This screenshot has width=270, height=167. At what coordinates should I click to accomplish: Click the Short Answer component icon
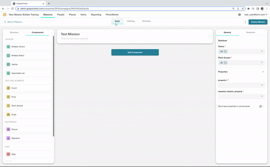(8, 106)
